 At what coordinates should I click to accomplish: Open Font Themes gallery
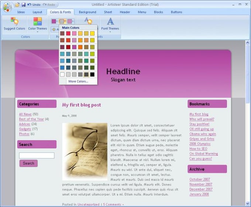(x=110, y=24)
